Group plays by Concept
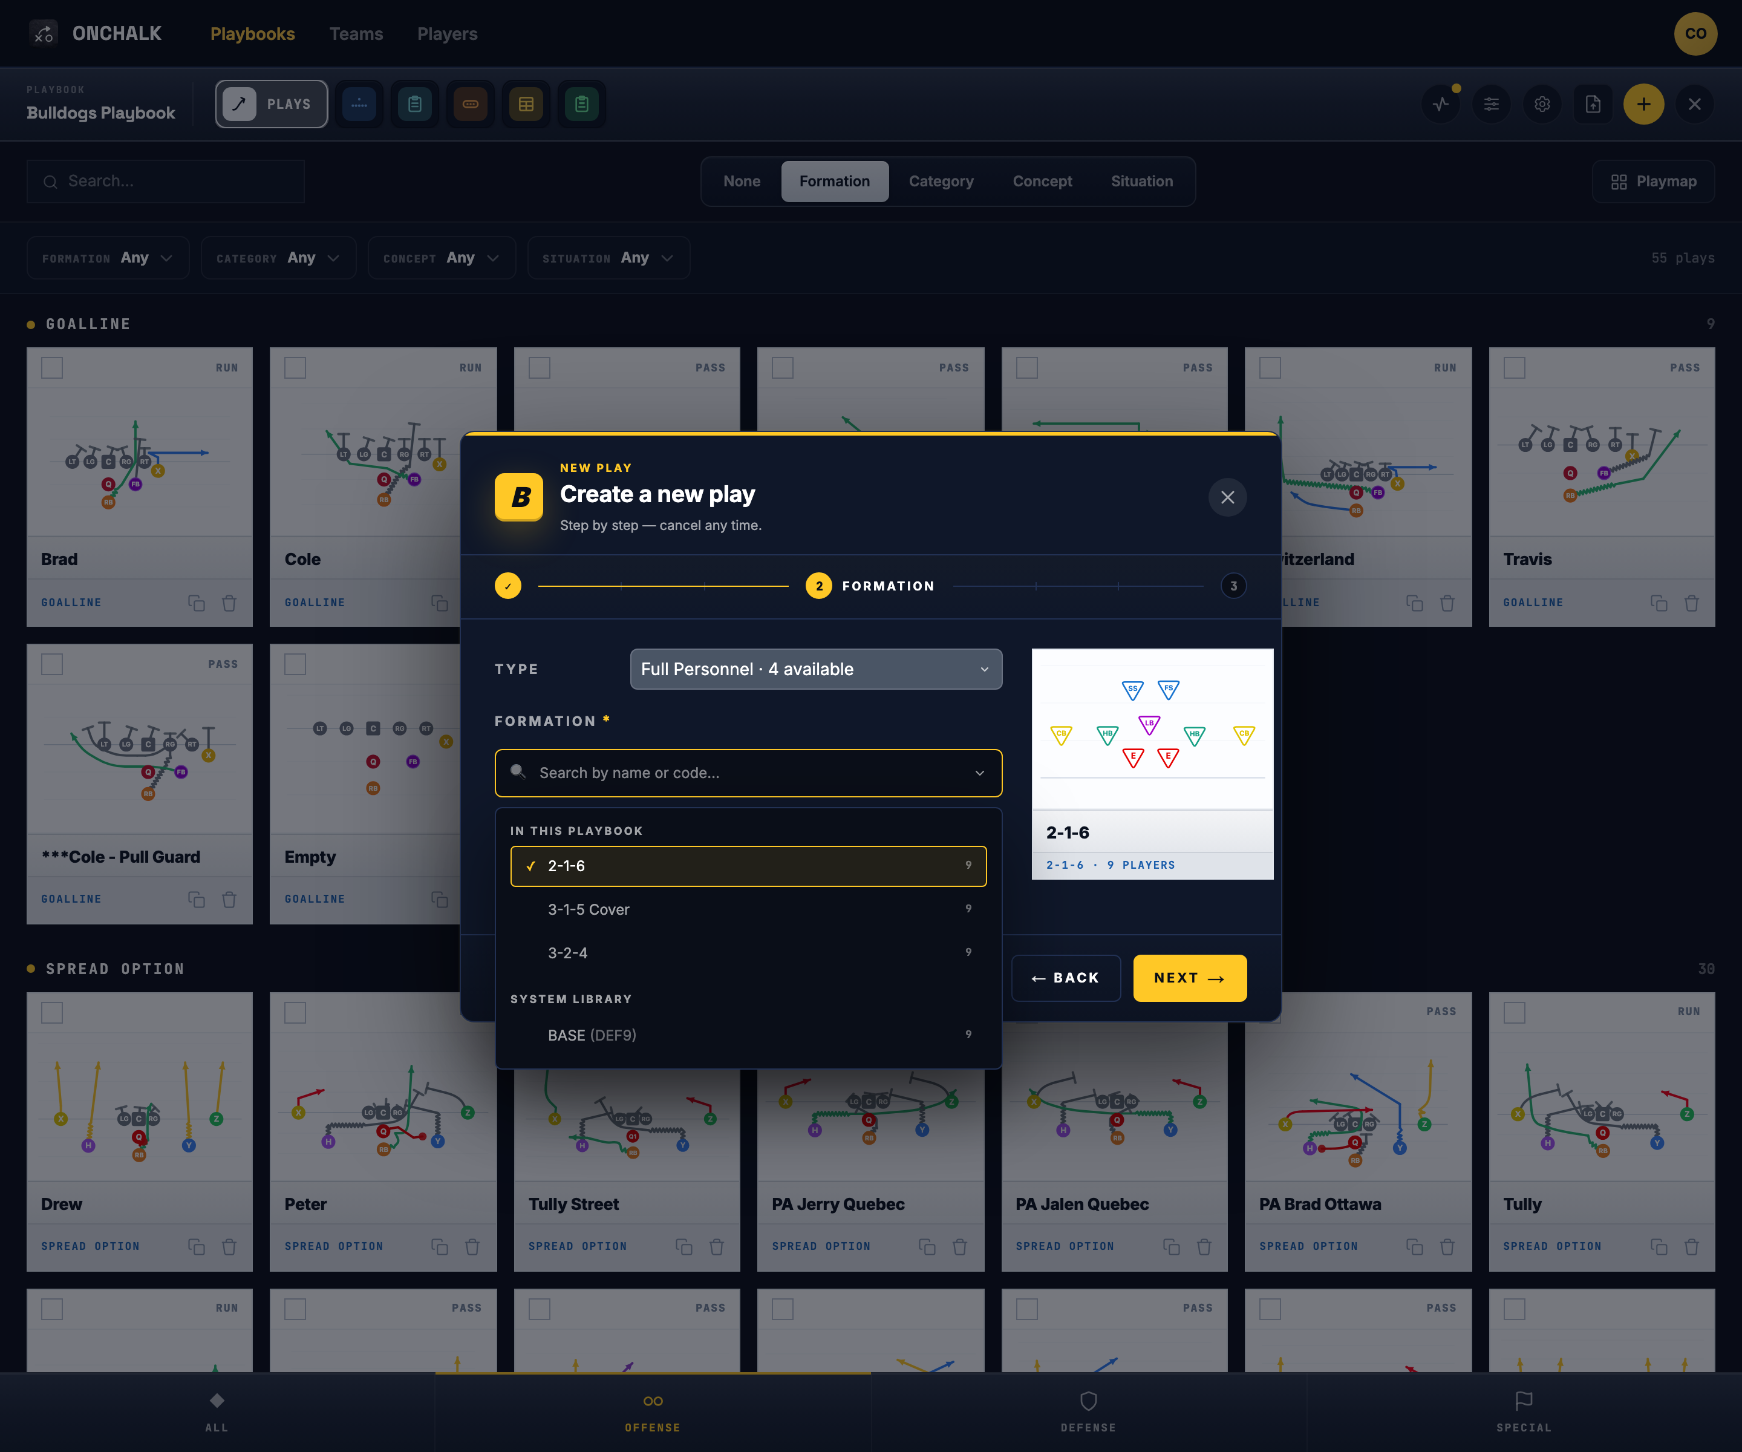This screenshot has width=1742, height=1452. [1042, 181]
